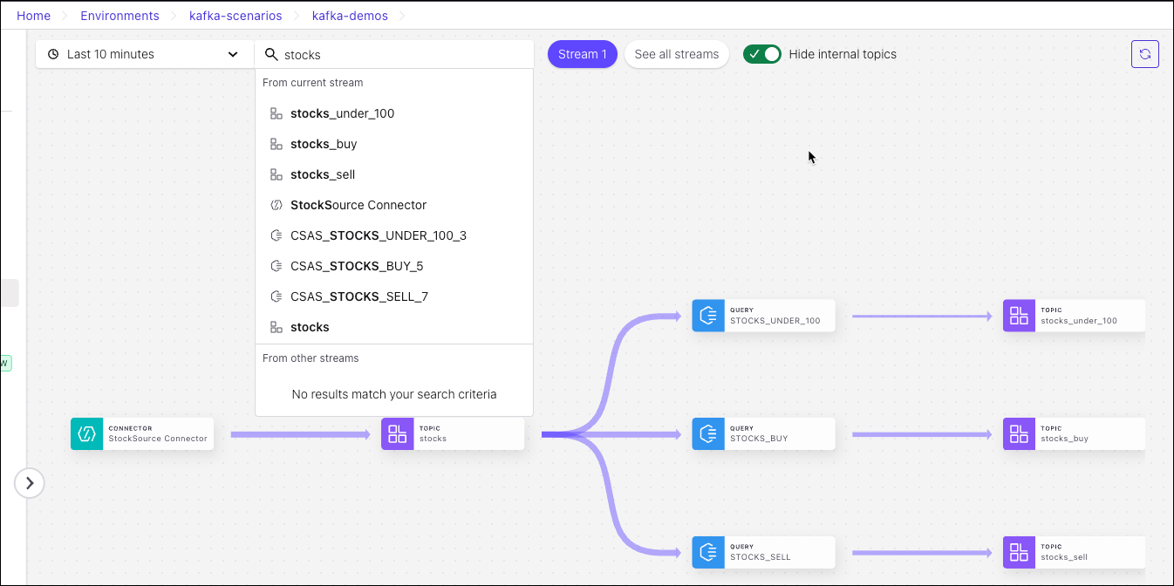Screen dimensions: 1174x586
Task: Click the refresh icon button
Action: tap(1144, 54)
